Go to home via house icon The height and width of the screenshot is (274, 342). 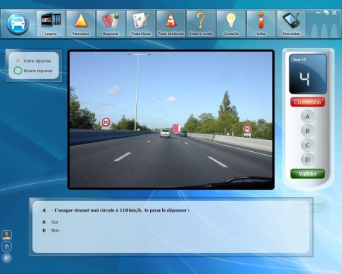coord(7,246)
